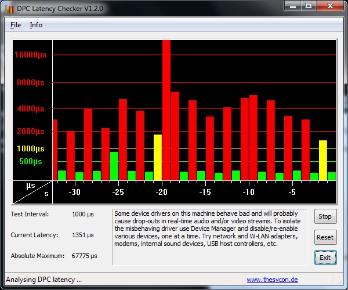The width and height of the screenshot is (348, 290).
Task: Click the -30 time axis label
Action: (75, 192)
